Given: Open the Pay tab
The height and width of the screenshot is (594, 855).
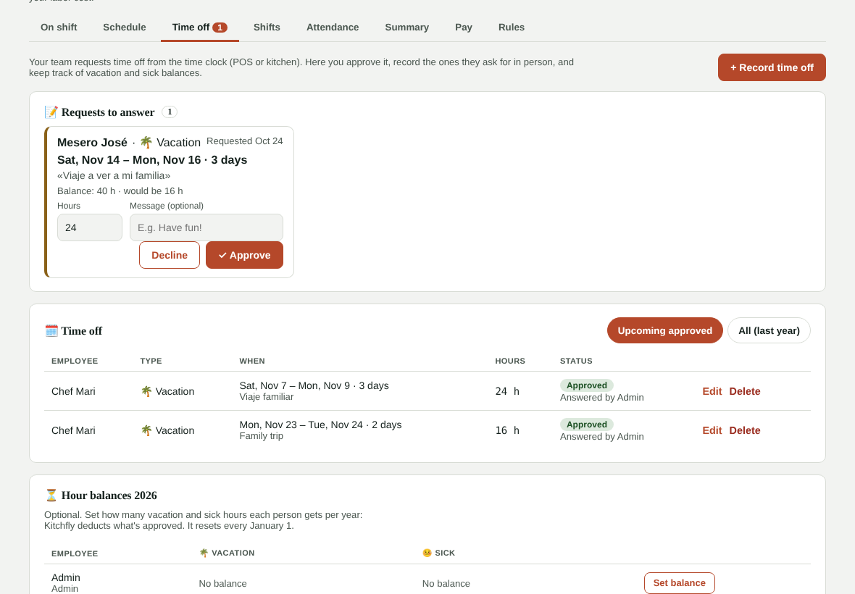Looking at the screenshot, I should pyautogui.click(x=464, y=28).
